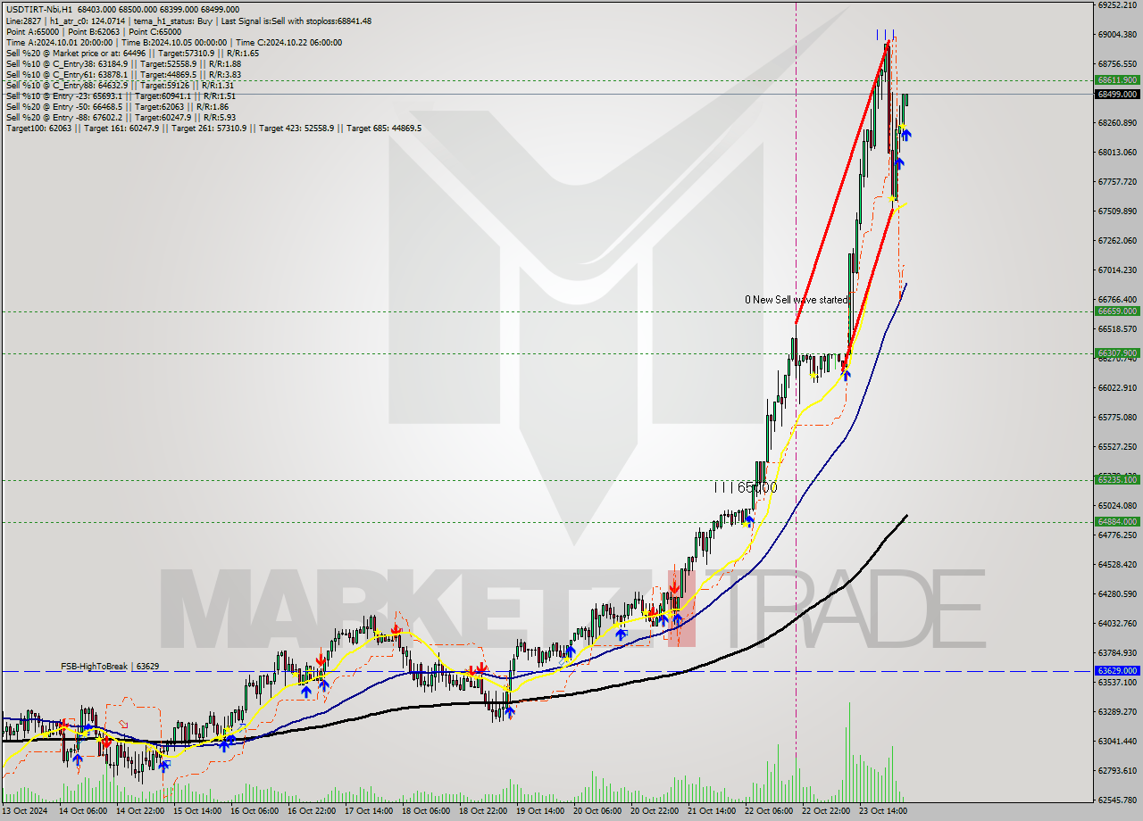Click the 66307.900 green level label
1143x821 pixels.
pyautogui.click(x=1116, y=353)
